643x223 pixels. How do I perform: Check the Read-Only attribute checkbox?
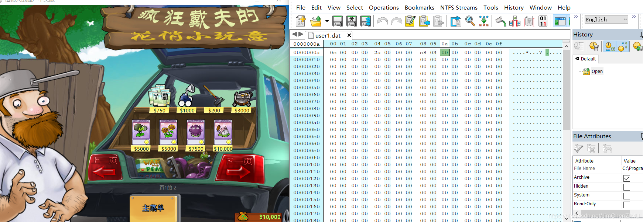click(x=627, y=205)
